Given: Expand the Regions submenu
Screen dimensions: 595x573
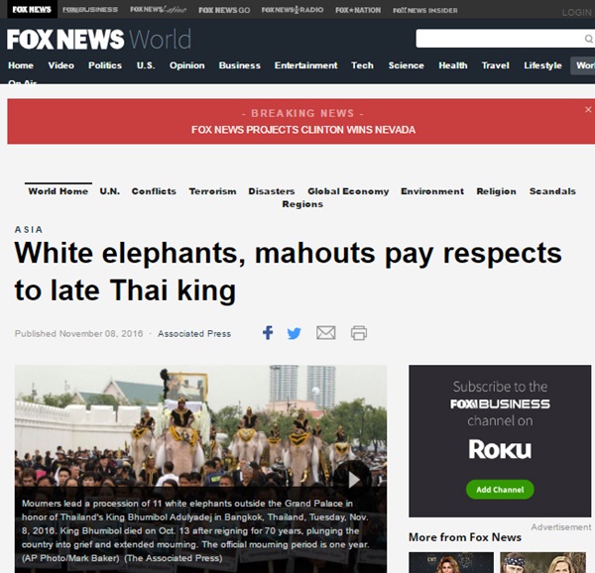Looking at the screenshot, I should [x=302, y=204].
